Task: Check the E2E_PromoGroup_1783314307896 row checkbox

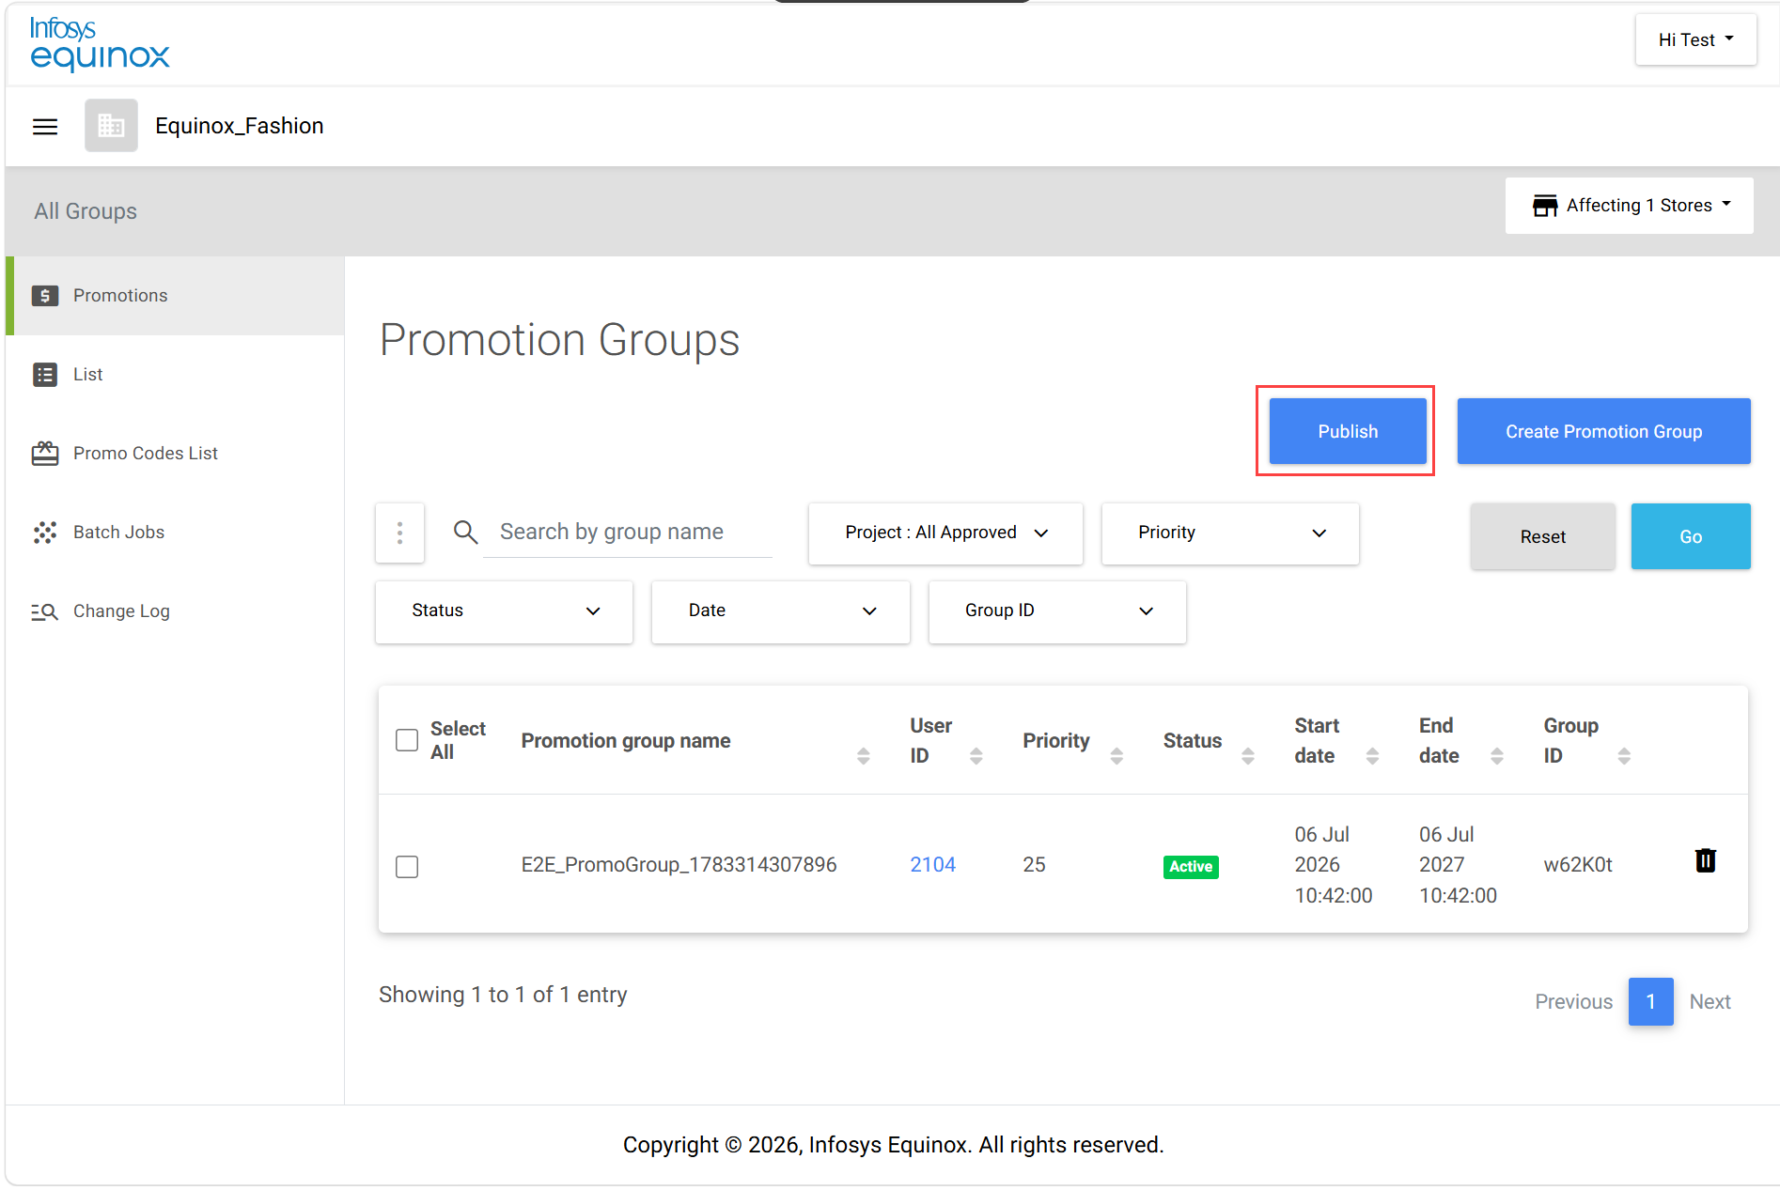Action: tap(407, 866)
